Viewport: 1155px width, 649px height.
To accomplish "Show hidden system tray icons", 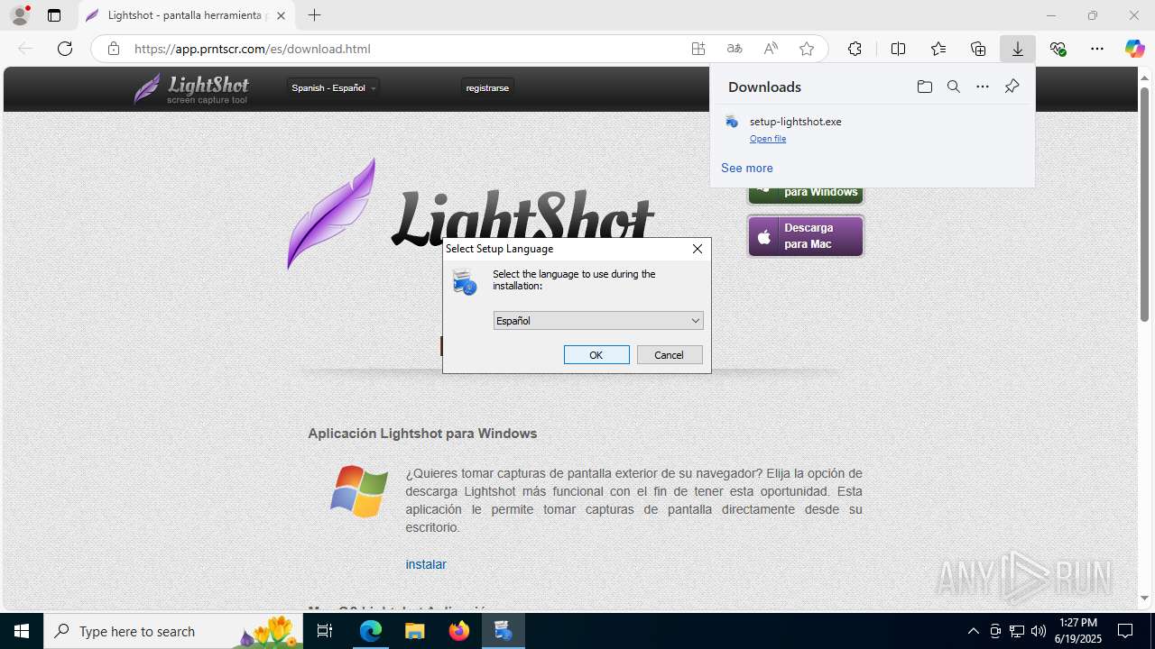I will pos(973,631).
